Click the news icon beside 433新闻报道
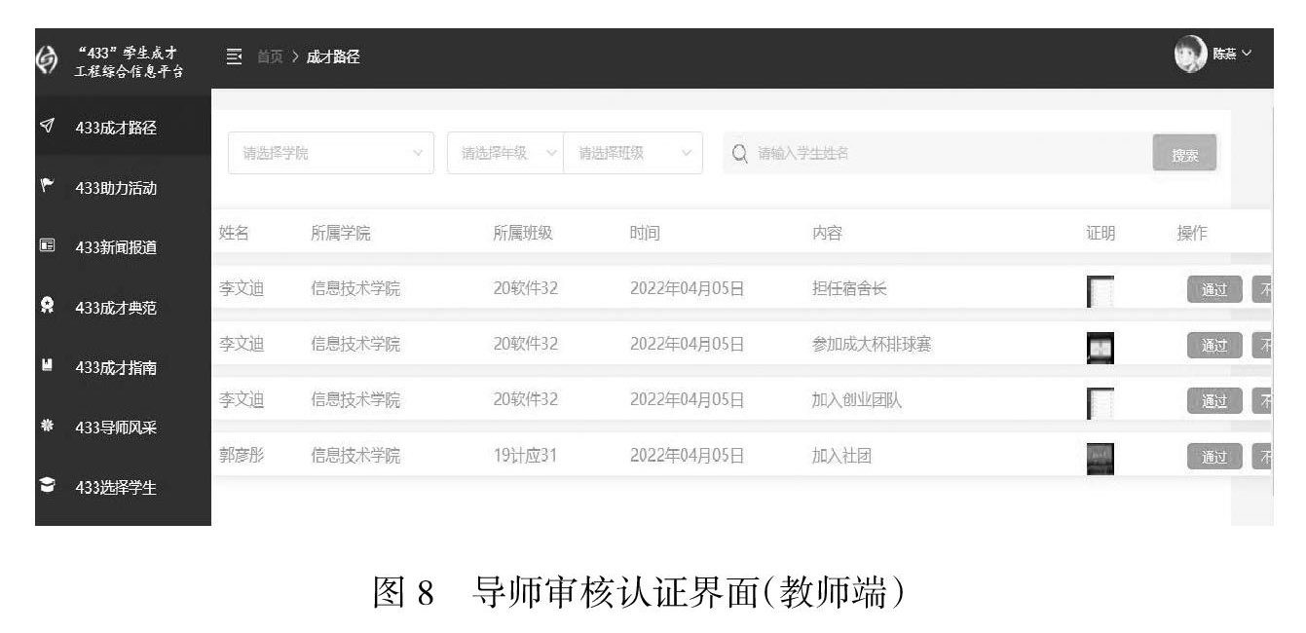Screen dimensions: 1306x633 pyautogui.click(x=47, y=246)
